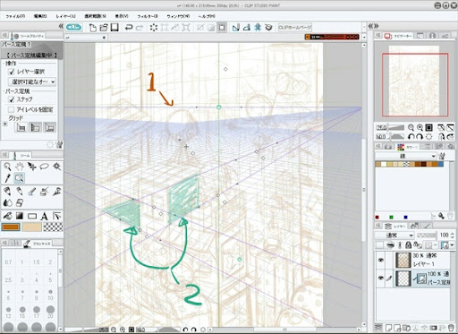
Task: Click the CLIPホームページ button
Action: (294, 28)
